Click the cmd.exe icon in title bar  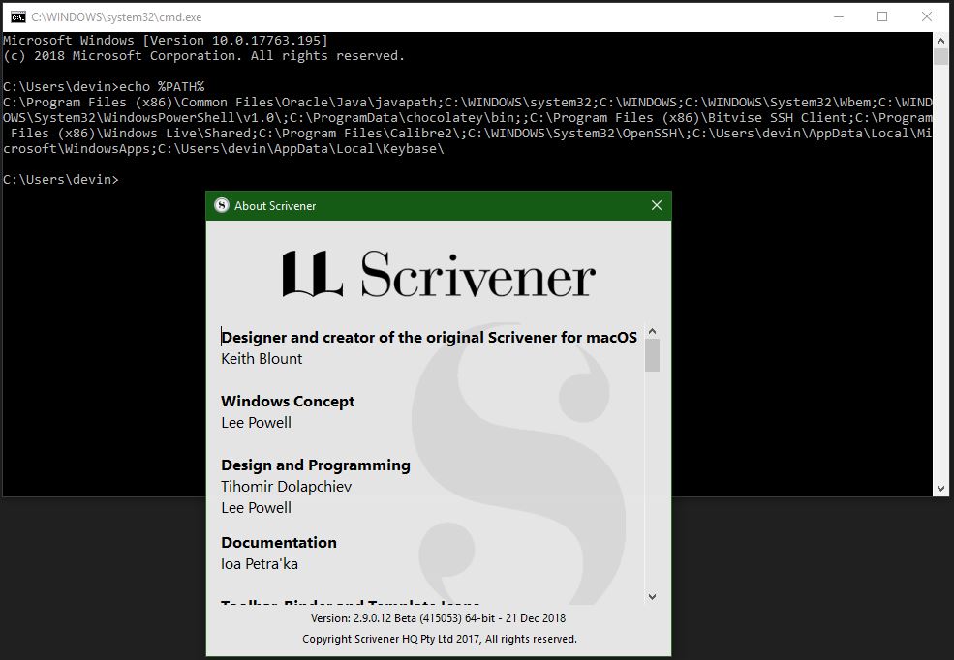pos(17,16)
